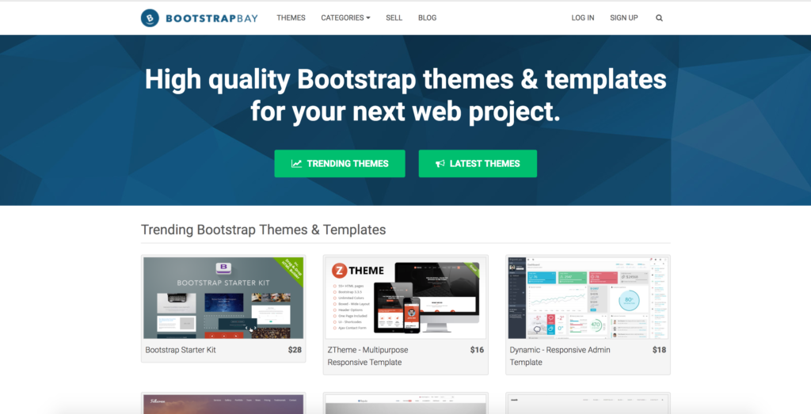The image size is (811, 414).
Task: Open search with the magnifying glass icon
Action: [659, 17]
